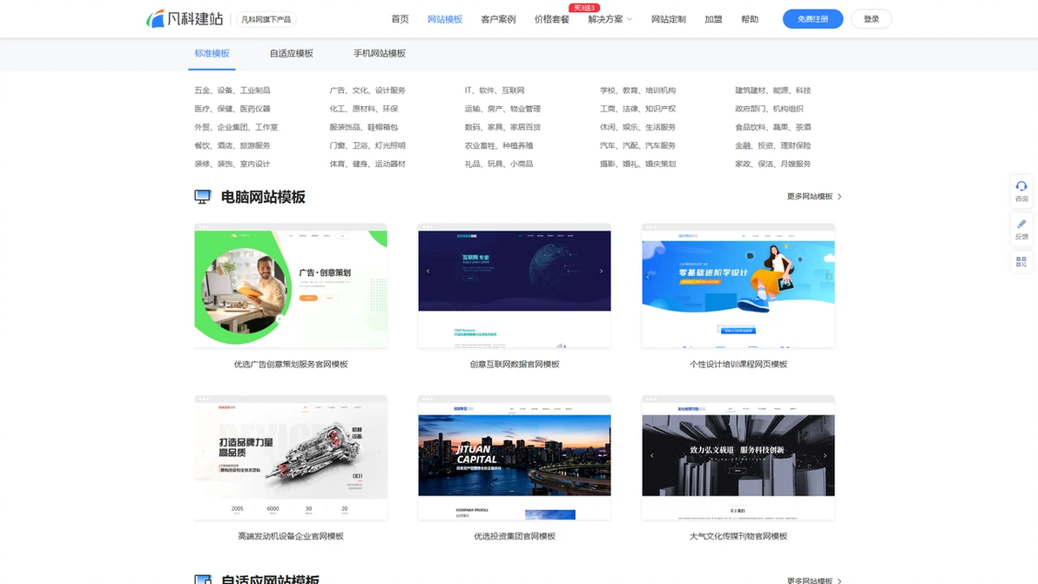Viewport: 1038px width, 584px height.
Task: Click the 免费注册 registration button
Action: click(812, 18)
